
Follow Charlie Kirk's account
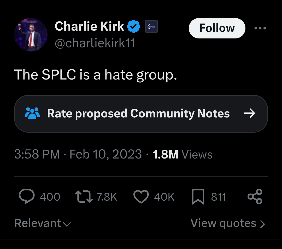point(217,28)
